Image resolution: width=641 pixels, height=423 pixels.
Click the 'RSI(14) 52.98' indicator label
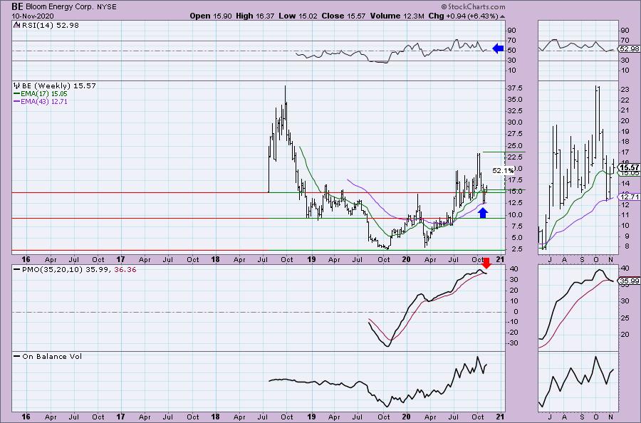pyautogui.click(x=50, y=25)
